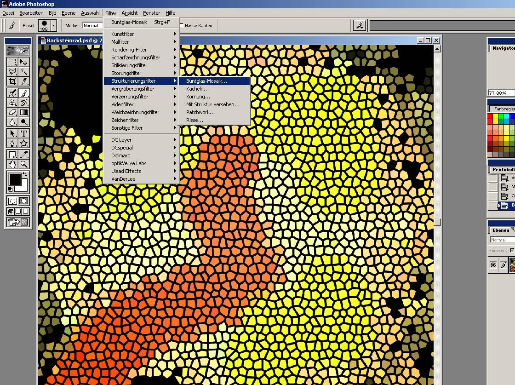Select the Pen tool
This screenshot has width=515, height=385.
pos(12,143)
